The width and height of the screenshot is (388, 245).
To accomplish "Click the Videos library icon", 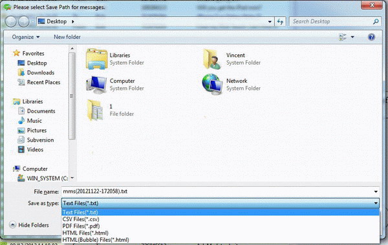I will pos(21,149).
